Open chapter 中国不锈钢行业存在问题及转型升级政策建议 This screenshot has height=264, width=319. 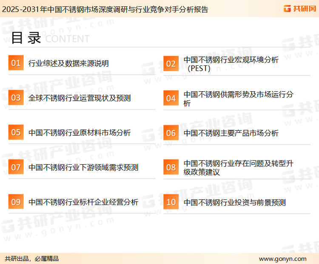point(238,168)
